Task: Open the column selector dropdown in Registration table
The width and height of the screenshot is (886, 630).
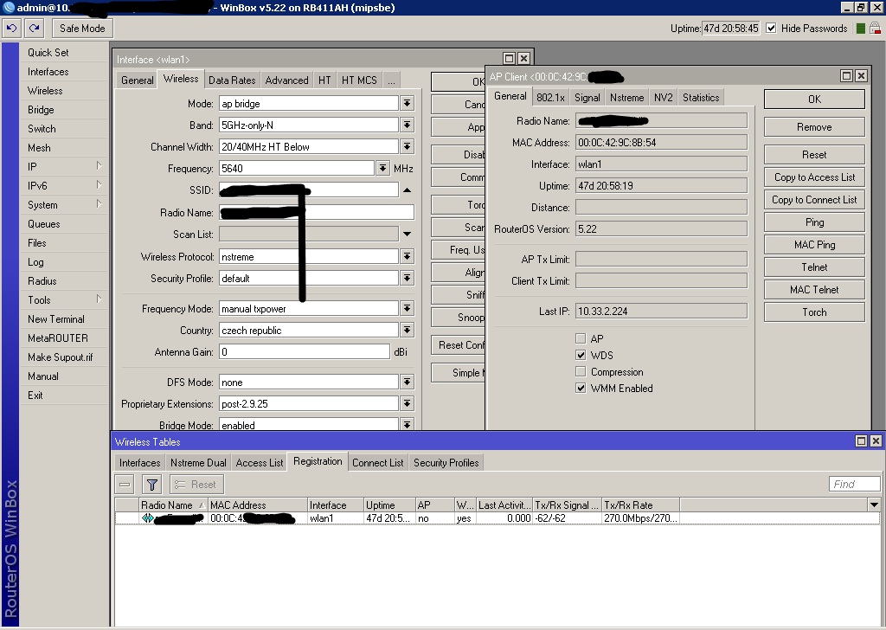Action: (x=874, y=505)
